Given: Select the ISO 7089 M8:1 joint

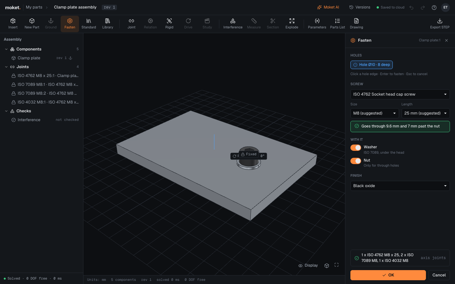Looking at the screenshot, I should pos(42,85).
